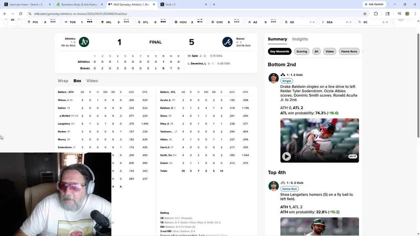Open Olson player link in ATL batters

[164, 116]
